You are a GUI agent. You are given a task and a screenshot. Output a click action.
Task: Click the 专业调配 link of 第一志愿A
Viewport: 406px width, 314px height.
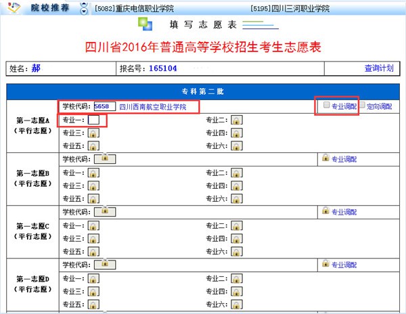344,106
